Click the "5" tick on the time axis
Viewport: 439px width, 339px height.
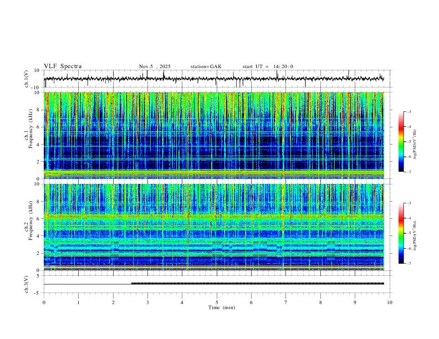pos(217,302)
